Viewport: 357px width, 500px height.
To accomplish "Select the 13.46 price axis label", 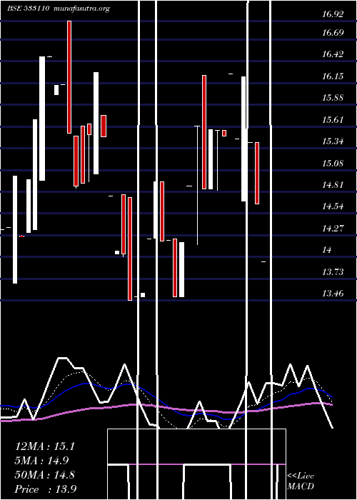I will coord(333,294).
